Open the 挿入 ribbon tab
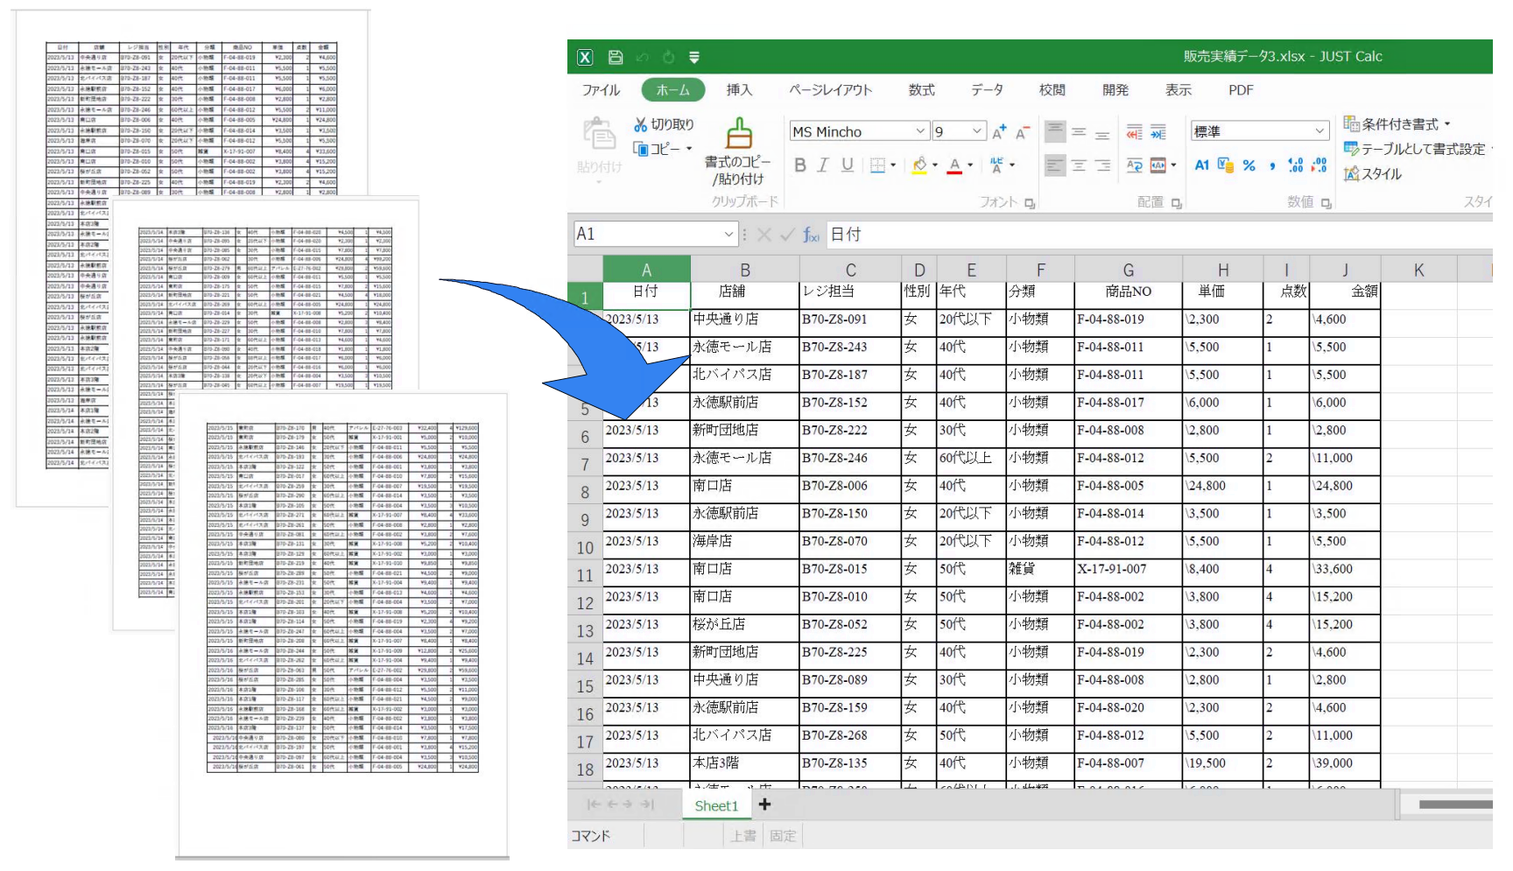Image resolution: width=1513 pixels, height=871 pixels. point(738,90)
